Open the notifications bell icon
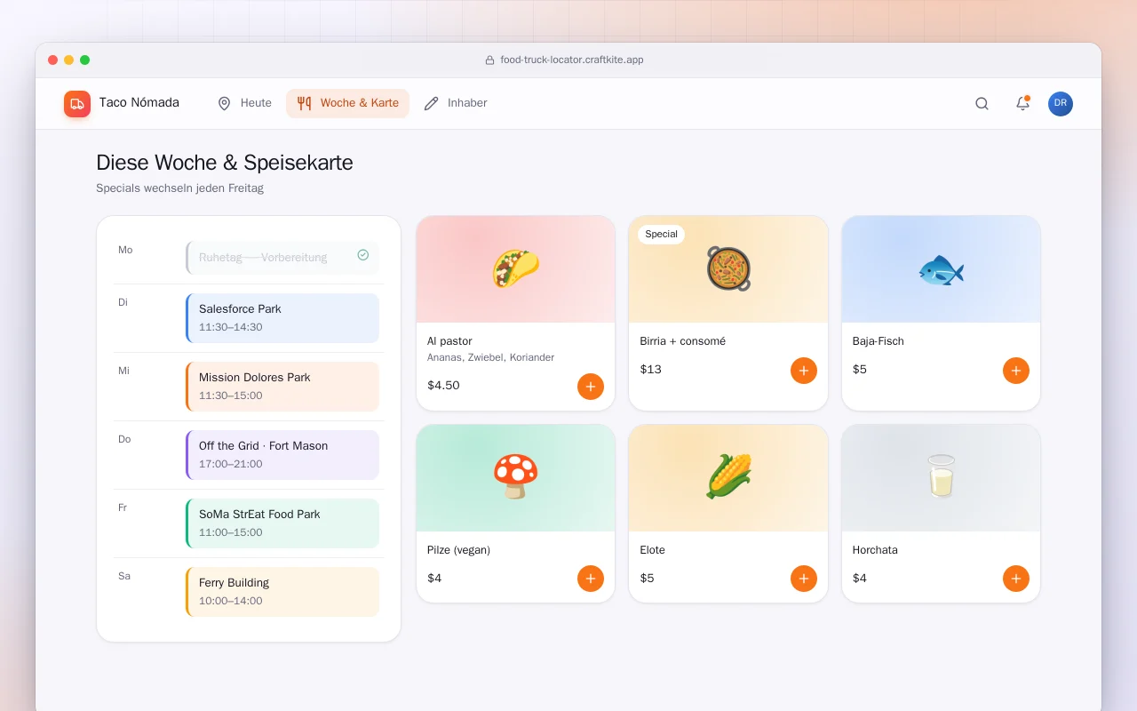The width and height of the screenshot is (1137, 711). click(x=1022, y=103)
